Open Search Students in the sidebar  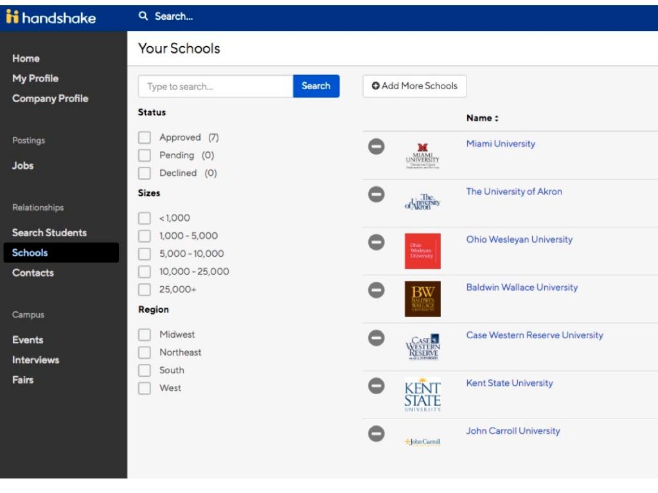point(49,232)
